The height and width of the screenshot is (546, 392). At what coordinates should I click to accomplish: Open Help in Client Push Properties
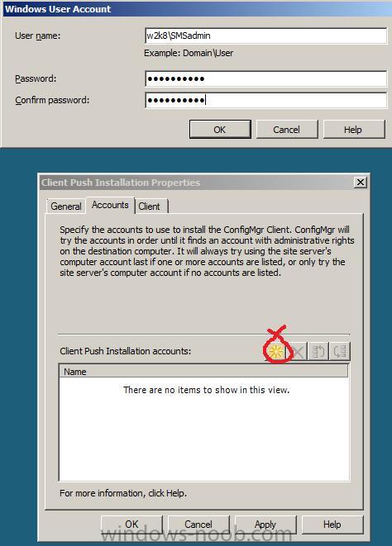332,525
